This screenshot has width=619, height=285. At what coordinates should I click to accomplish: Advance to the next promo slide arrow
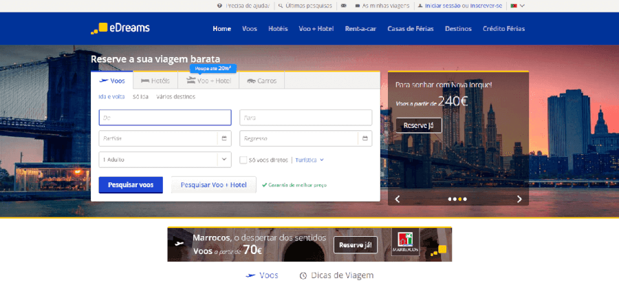[x=519, y=199]
